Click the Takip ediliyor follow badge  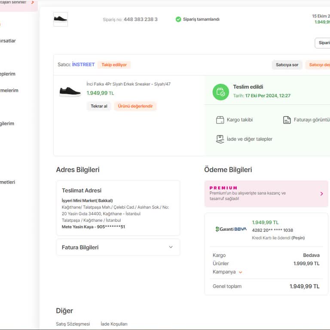pos(114,65)
